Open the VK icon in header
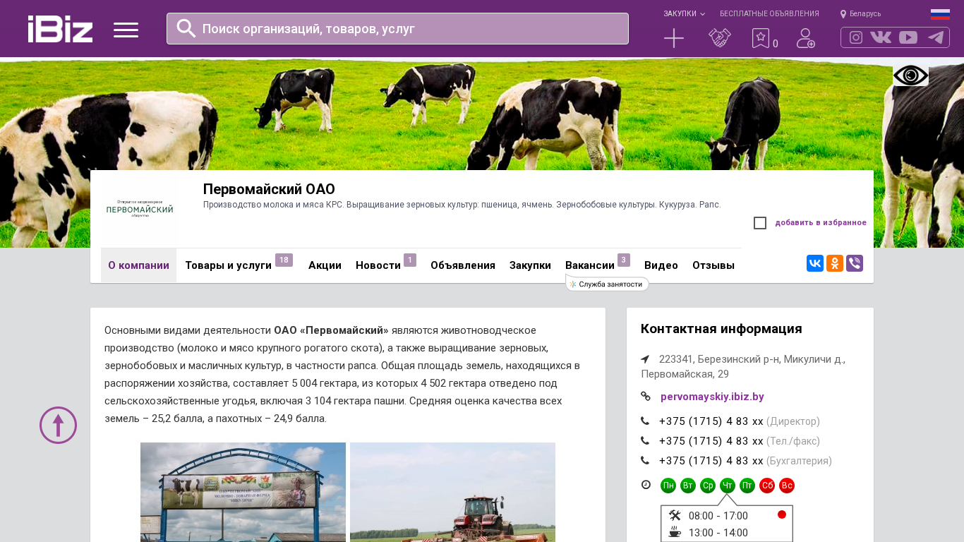This screenshot has width=964, height=542. coord(881,37)
